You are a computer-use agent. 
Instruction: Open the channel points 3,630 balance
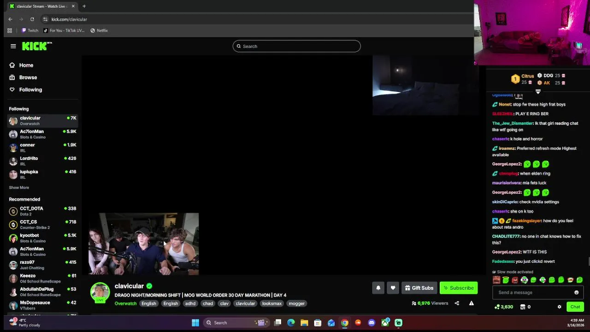[x=503, y=307]
